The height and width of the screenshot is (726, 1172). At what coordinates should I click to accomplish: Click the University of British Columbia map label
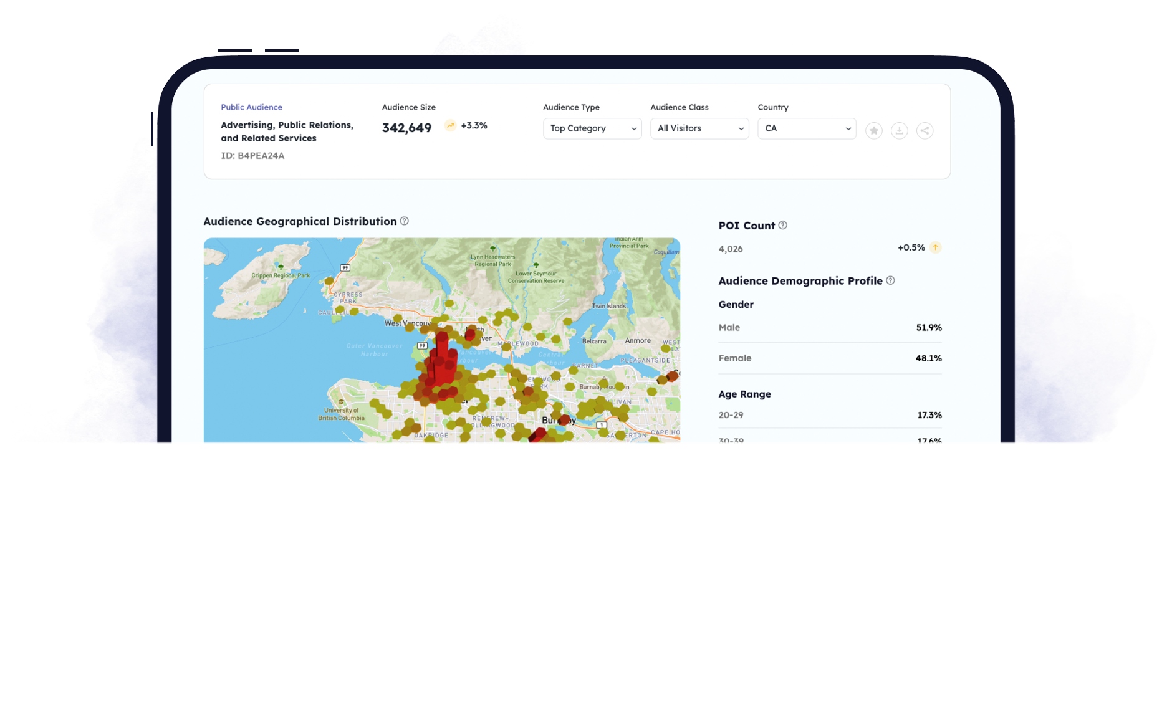(341, 414)
